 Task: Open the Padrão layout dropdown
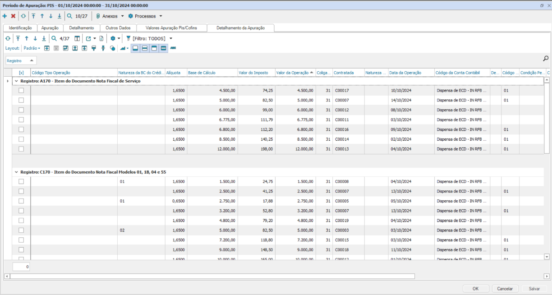[x=32, y=48]
